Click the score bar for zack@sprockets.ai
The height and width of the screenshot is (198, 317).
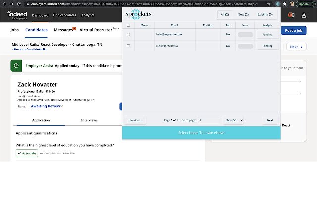(245, 46)
